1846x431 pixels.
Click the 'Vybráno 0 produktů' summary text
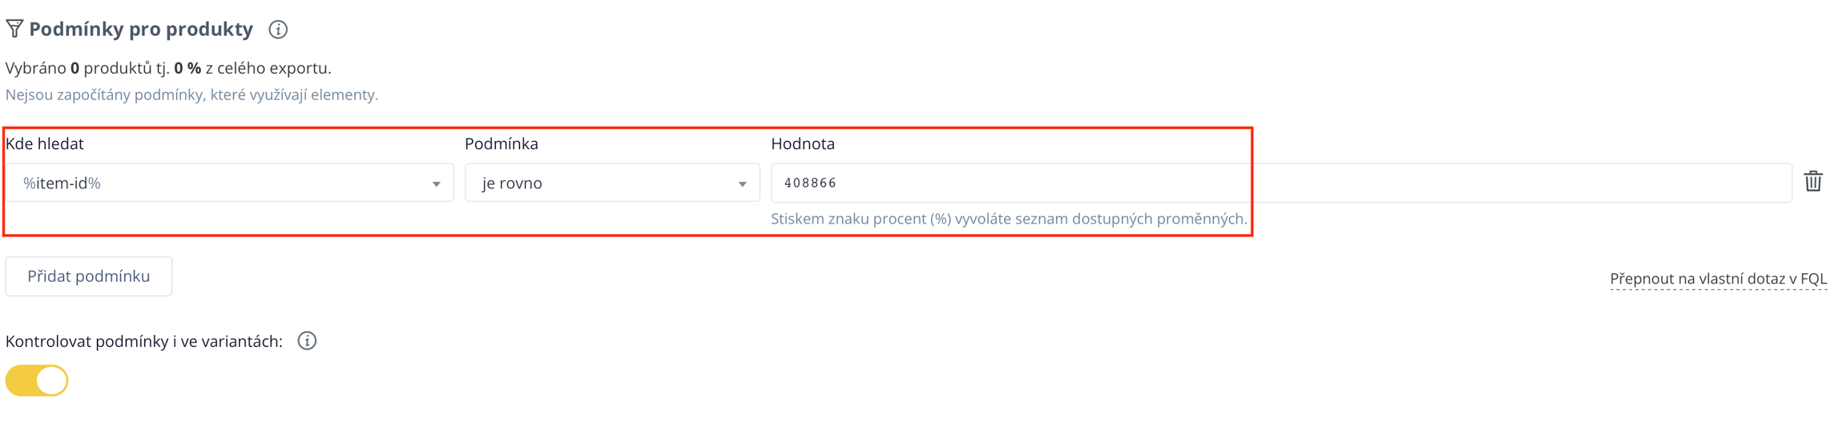168,68
